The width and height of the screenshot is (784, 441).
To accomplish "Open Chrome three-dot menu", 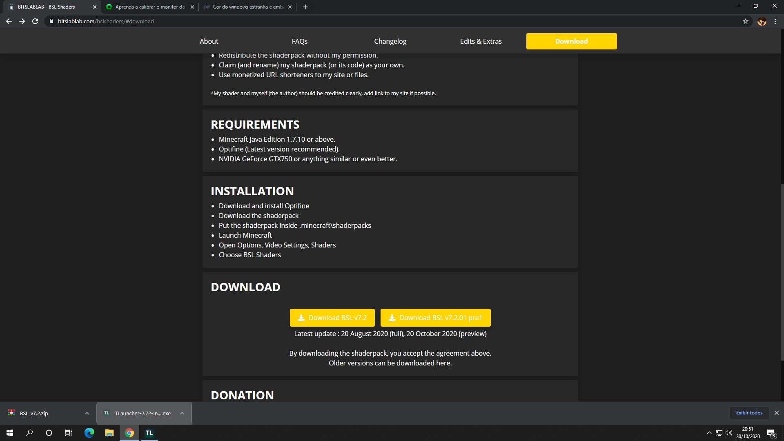I will tap(775, 21).
